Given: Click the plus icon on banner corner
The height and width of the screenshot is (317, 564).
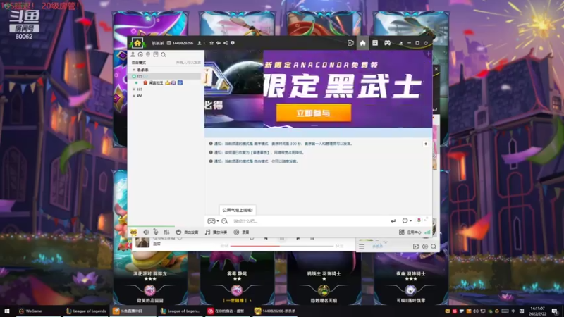Looking at the screenshot, I should coord(428,54).
